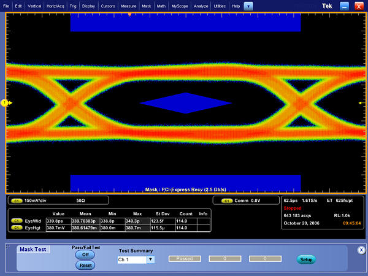Viewport: 368px width, 276px height.
Task: Click the Ch 1 combo box field
Action: [132, 259]
